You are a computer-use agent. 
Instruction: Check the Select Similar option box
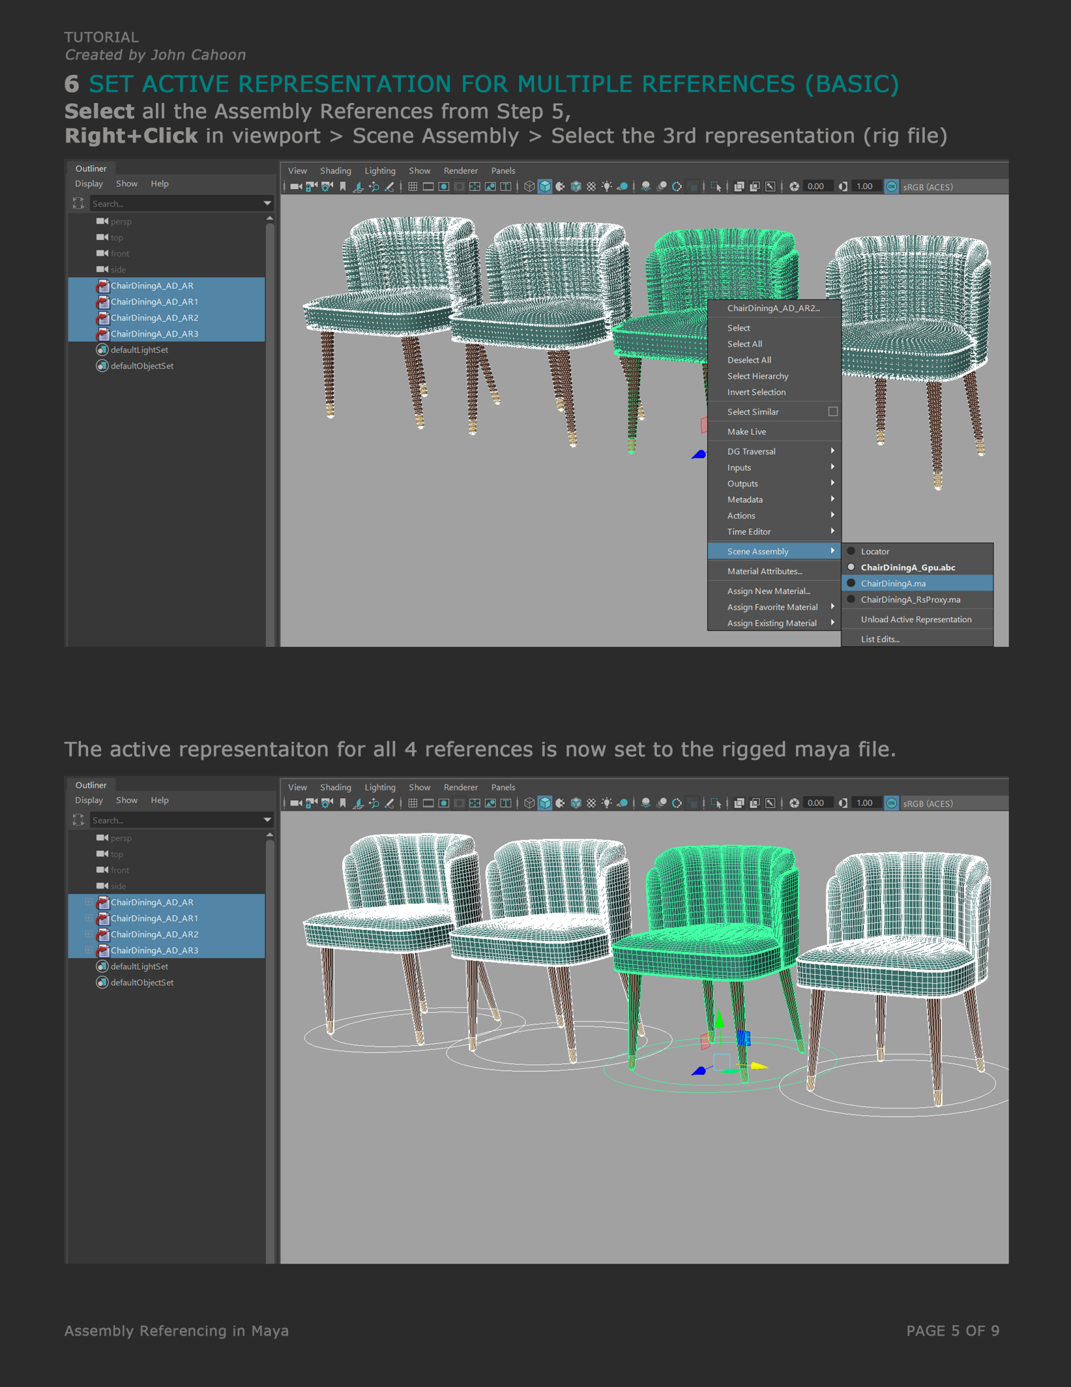(x=833, y=412)
